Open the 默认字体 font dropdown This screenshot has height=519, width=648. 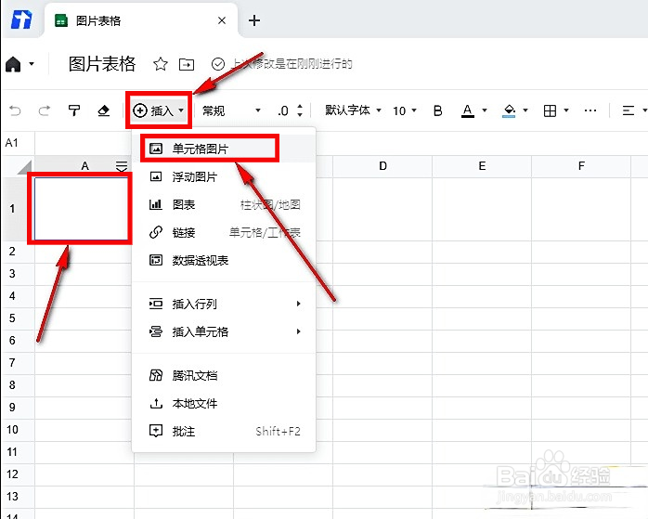(353, 110)
